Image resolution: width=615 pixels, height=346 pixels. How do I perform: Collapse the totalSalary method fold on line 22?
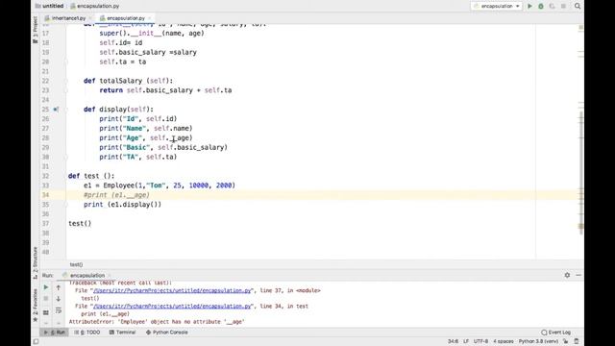(66, 81)
